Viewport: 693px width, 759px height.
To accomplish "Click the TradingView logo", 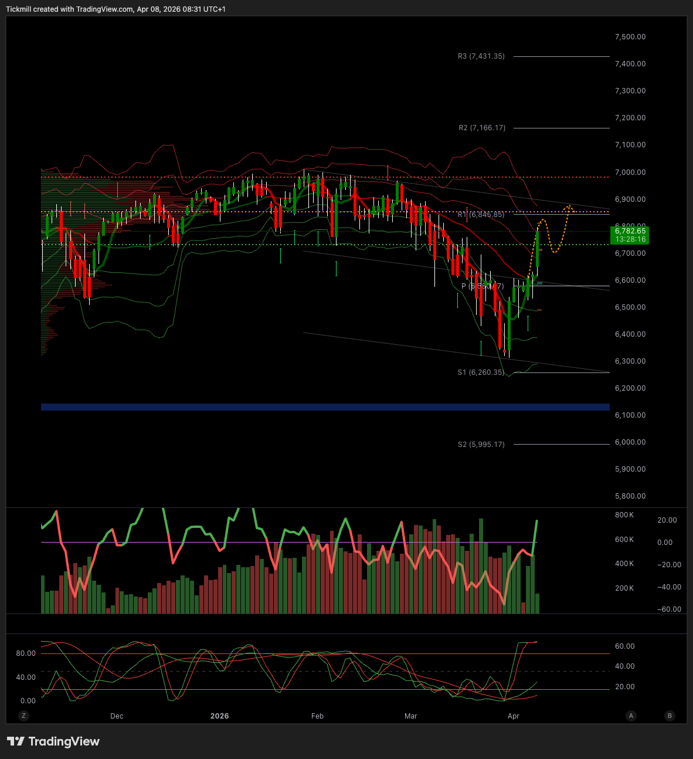I will (53, 741).
